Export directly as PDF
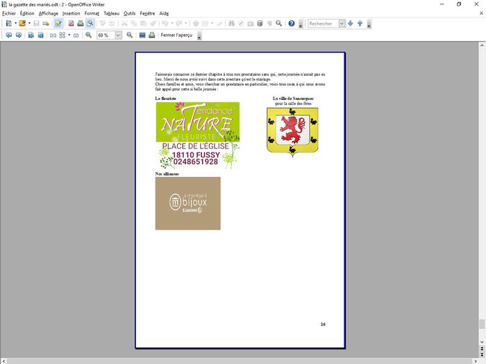This screenshot has width=486, height=364. pos(72,23)
